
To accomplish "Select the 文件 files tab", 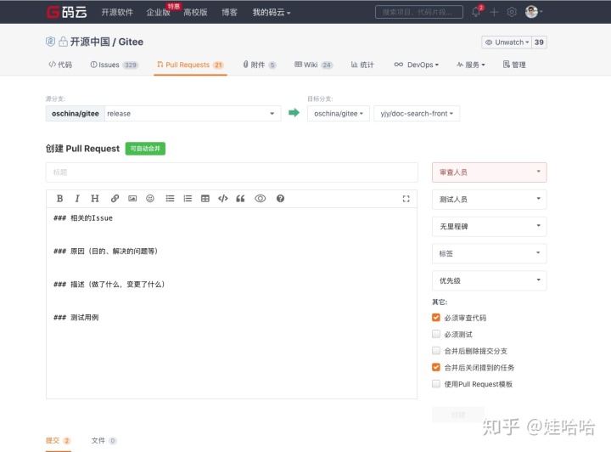I will [x=104, y=441].
